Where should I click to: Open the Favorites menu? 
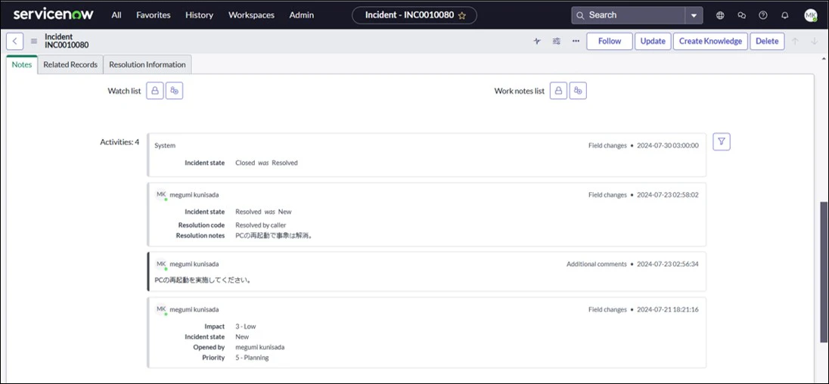(154, 15)
